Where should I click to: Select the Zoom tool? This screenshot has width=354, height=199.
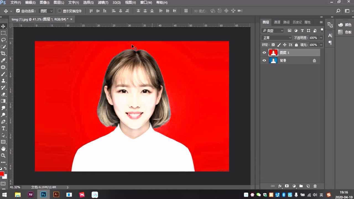coord(3,156)
